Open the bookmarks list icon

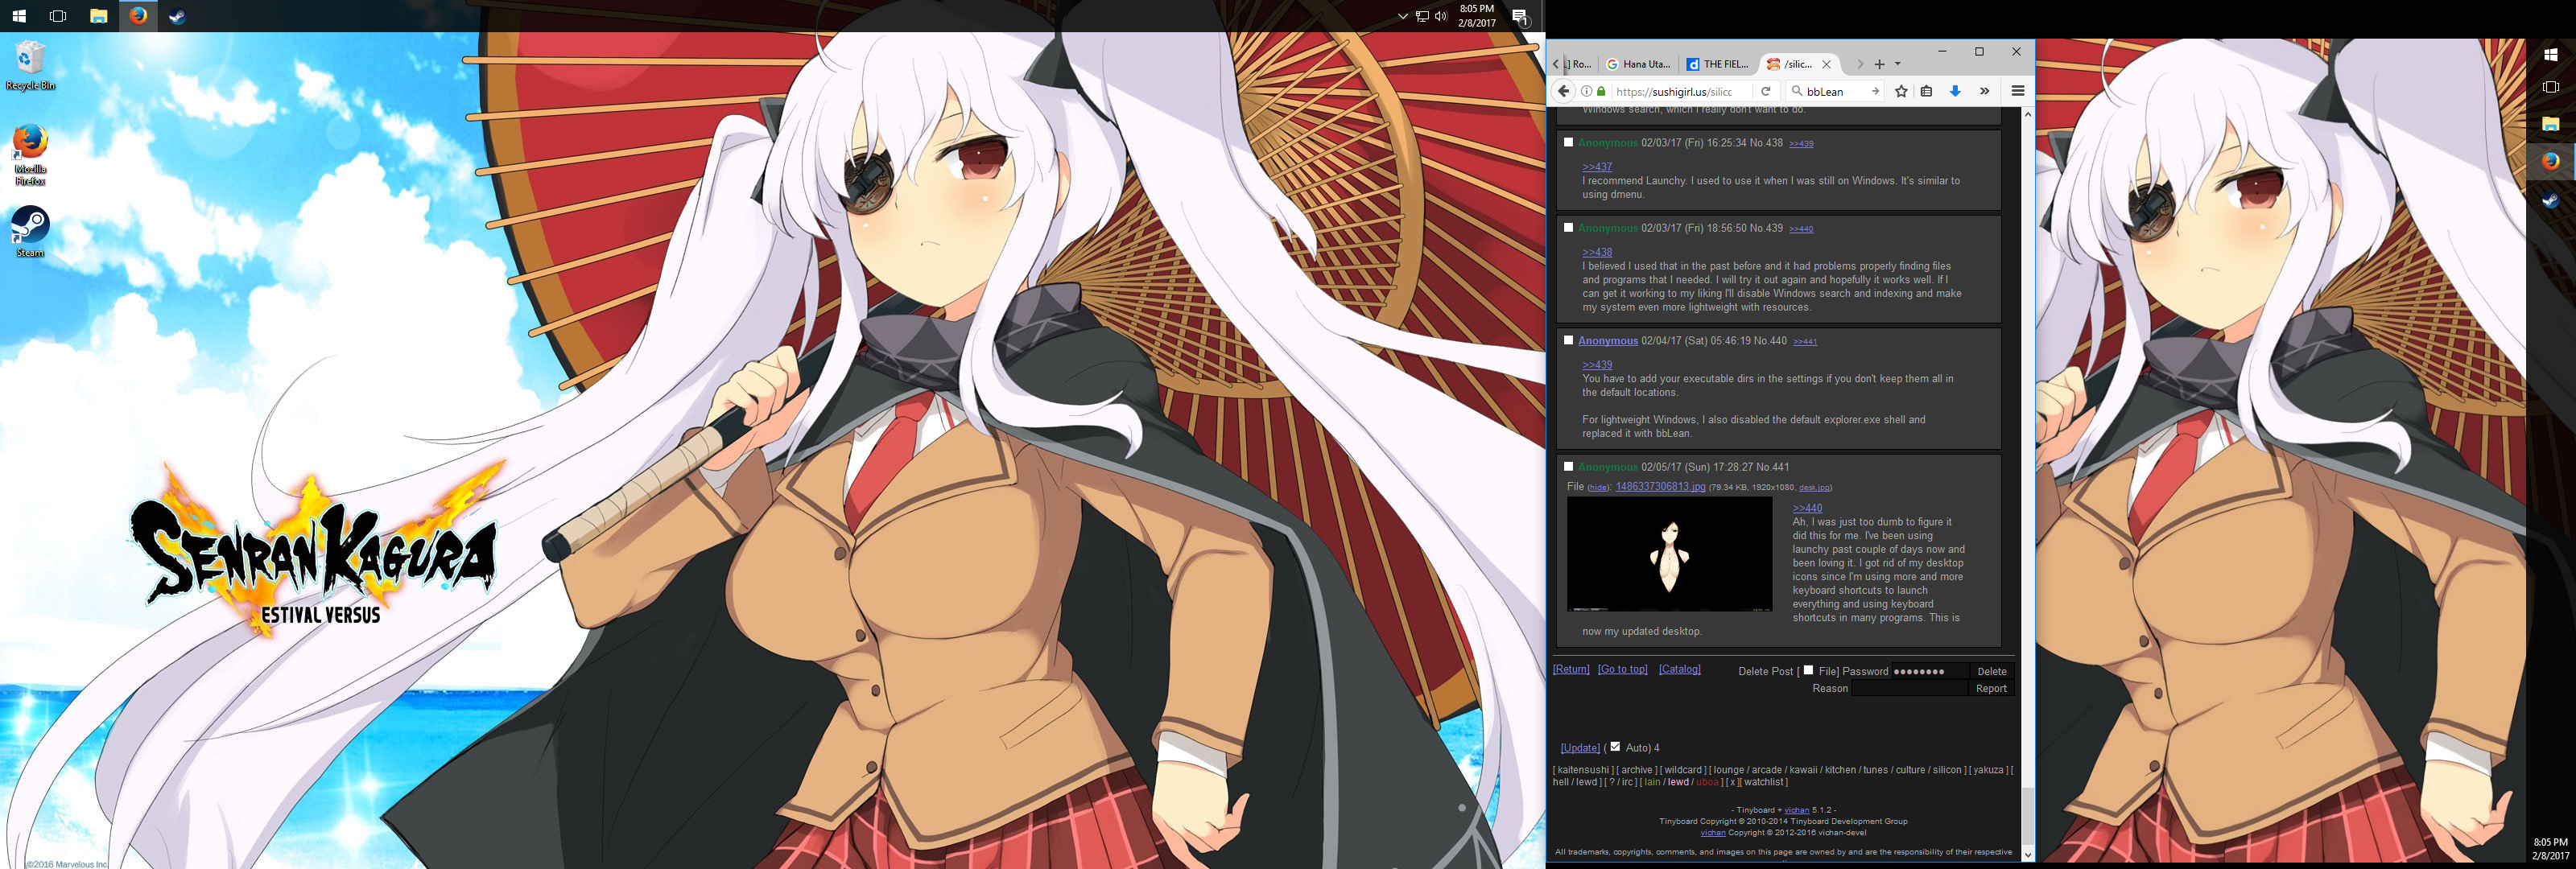tap(1926, 91)
